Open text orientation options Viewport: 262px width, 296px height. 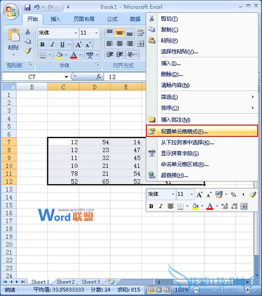(132, 55)
